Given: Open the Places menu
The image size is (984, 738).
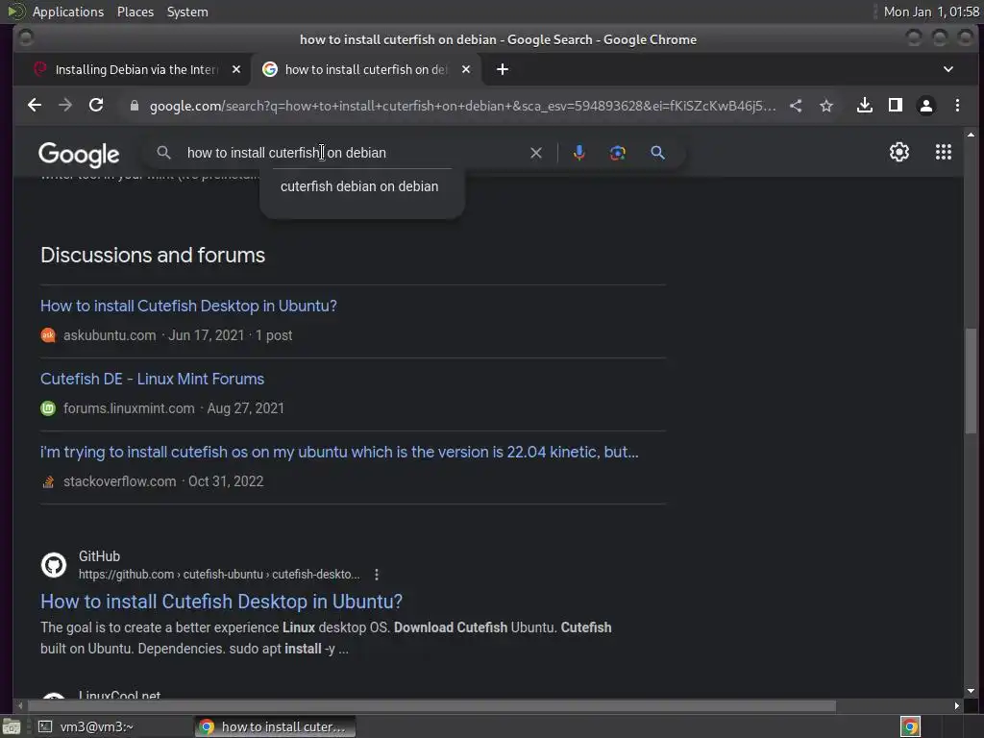Looking at the screenshot, I should pos(135,12).
